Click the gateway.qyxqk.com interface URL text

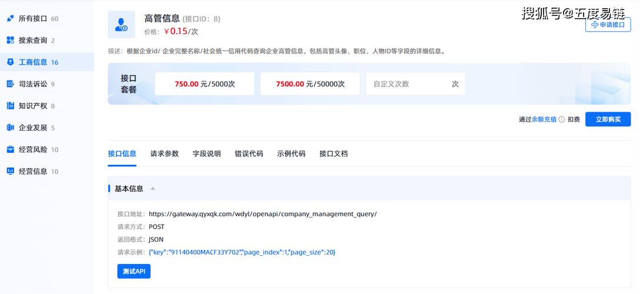[x=263, y=214]
